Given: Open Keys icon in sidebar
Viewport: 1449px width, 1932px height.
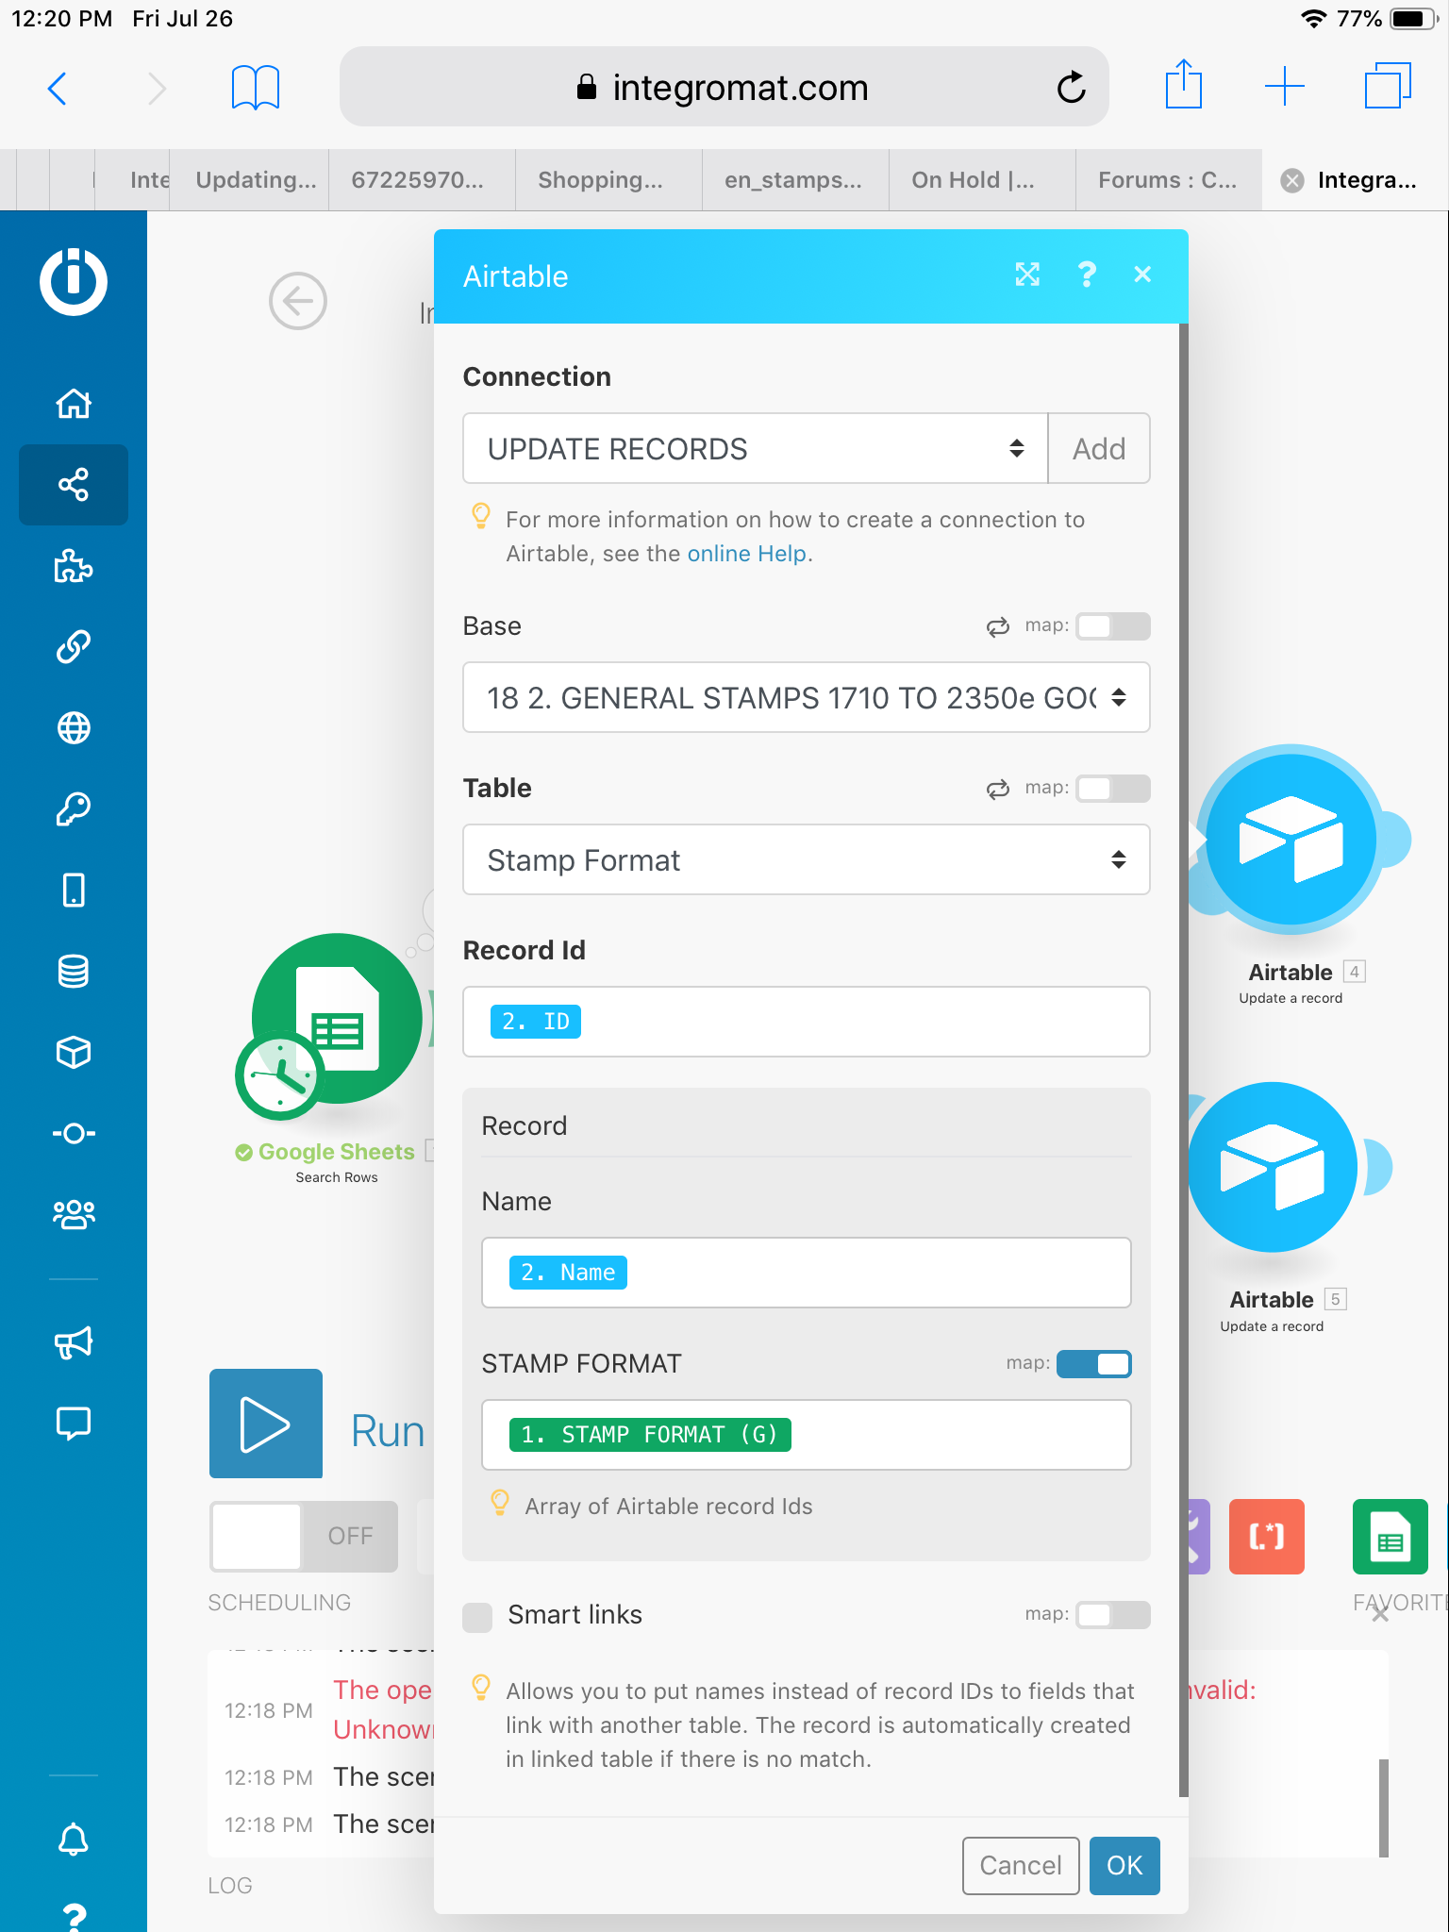Looking at the screenshot, I should 74,809.
